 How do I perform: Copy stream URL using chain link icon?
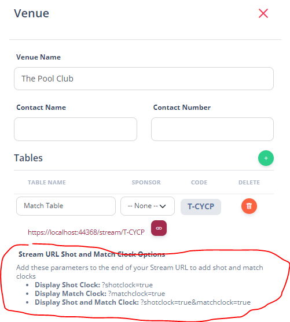point(159,228)
